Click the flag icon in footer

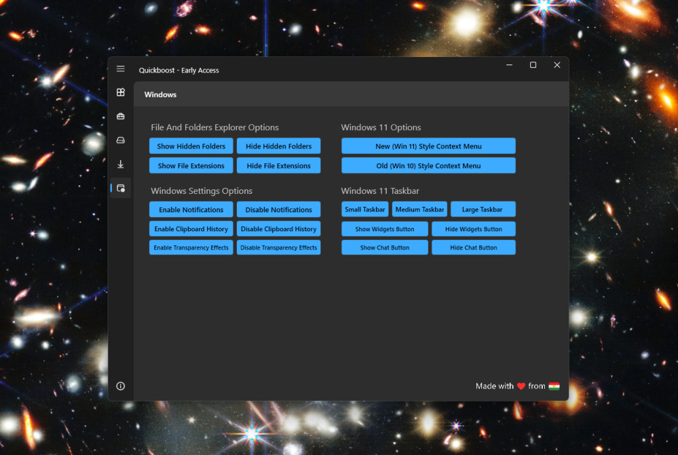pos(554,386)
